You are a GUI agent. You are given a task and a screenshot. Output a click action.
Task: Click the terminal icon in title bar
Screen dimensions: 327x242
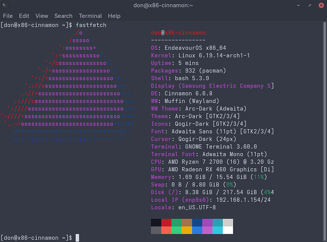point(4,5)
